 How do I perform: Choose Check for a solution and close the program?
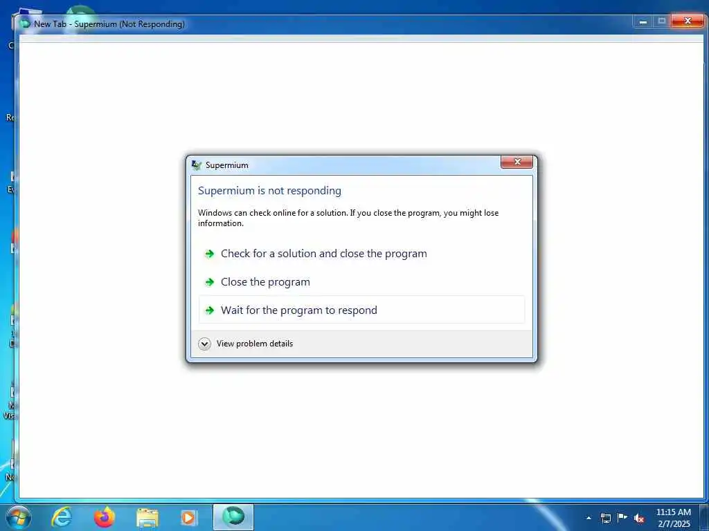pyautogui.click(x=361, y=254)
